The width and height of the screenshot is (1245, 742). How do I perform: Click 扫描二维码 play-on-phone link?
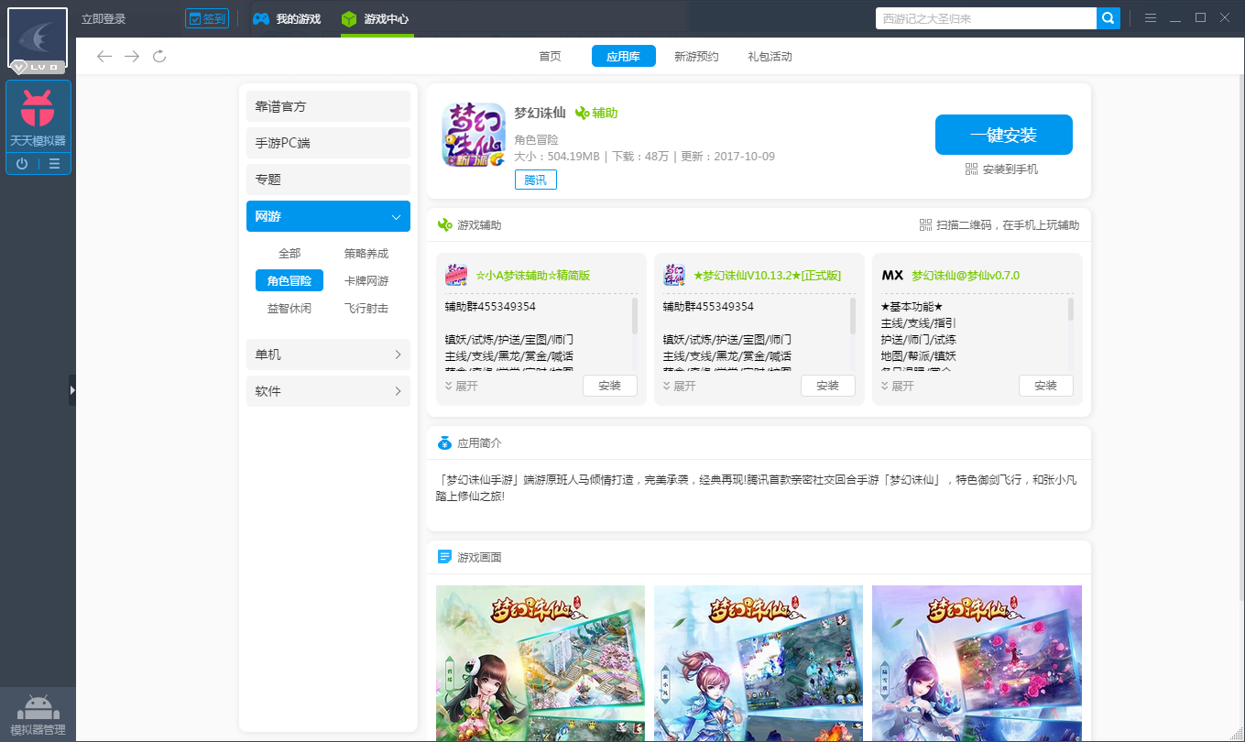tap(999, 225)
